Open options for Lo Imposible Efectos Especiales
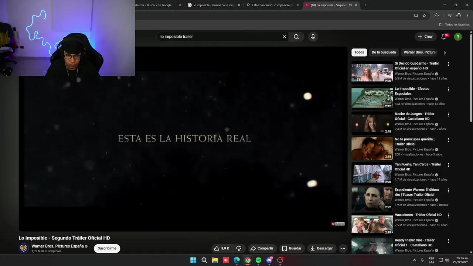This screenshot has height=266, width=473. [449, 89]
